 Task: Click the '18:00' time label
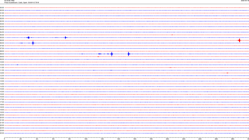pos(2,104)
